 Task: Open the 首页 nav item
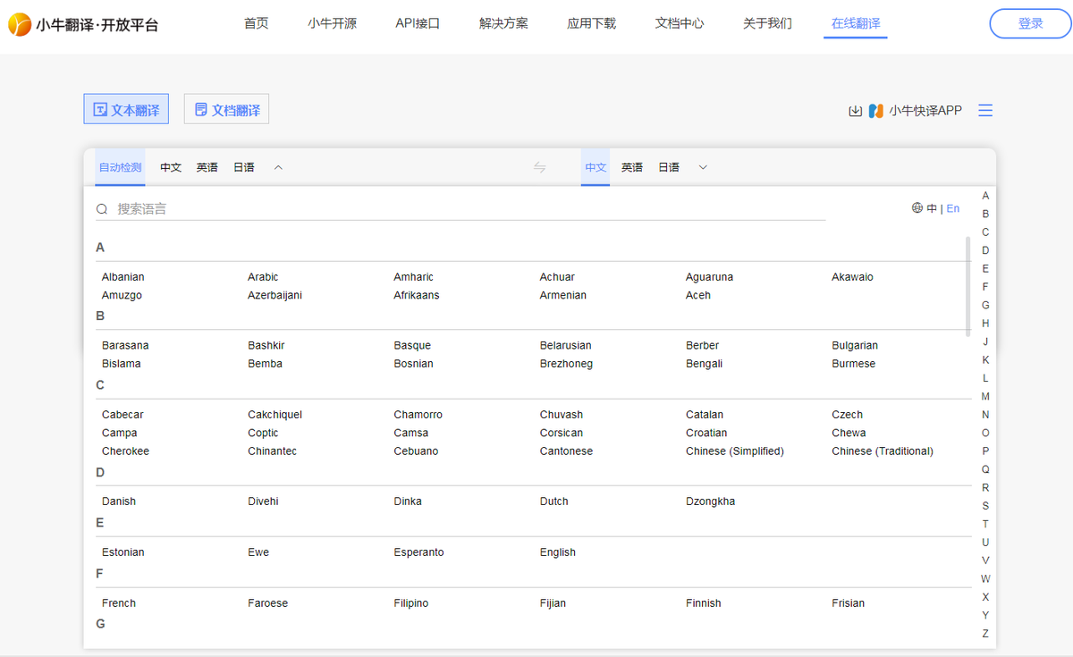click(256, 23)
